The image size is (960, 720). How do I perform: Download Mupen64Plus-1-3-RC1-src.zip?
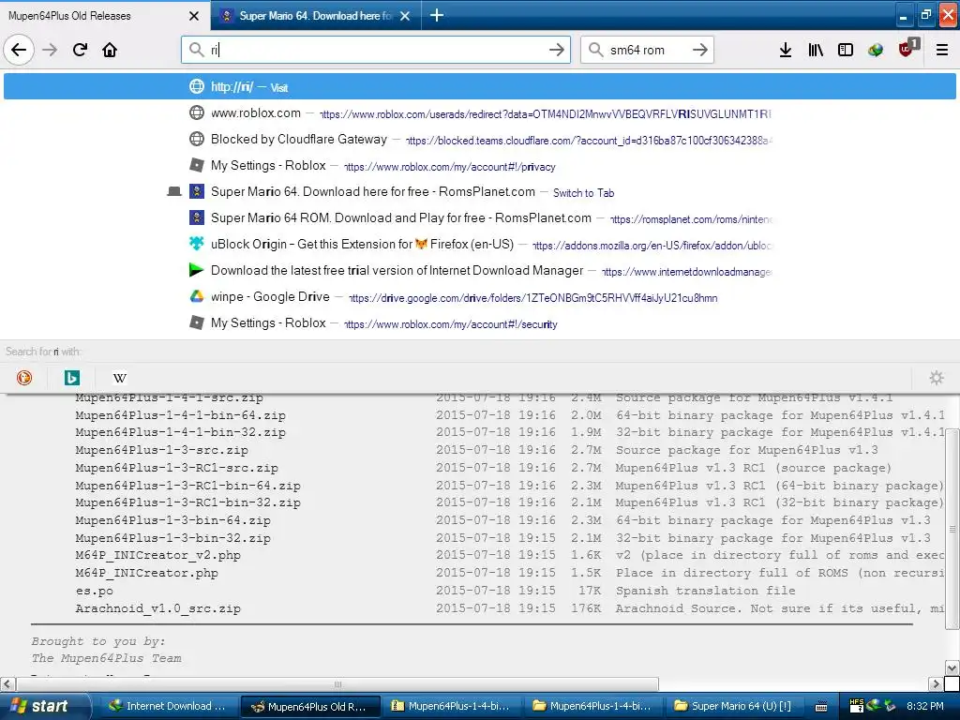(177, 468)
